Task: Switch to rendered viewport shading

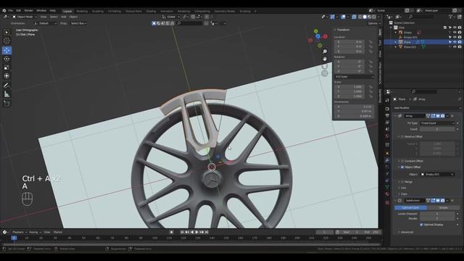Action: pos(374,17)
